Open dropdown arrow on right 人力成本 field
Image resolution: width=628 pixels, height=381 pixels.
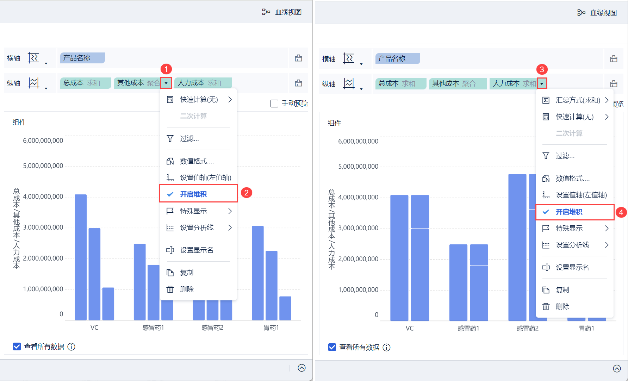[x=542, y=83]
